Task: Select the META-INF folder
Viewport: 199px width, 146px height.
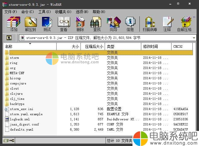Action: pos(99,73)
